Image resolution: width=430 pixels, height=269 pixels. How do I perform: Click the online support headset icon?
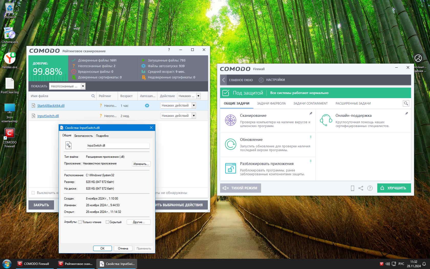click(326, 120)
